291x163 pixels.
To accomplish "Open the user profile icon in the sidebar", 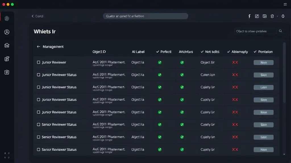I will [x=7, y=32].
